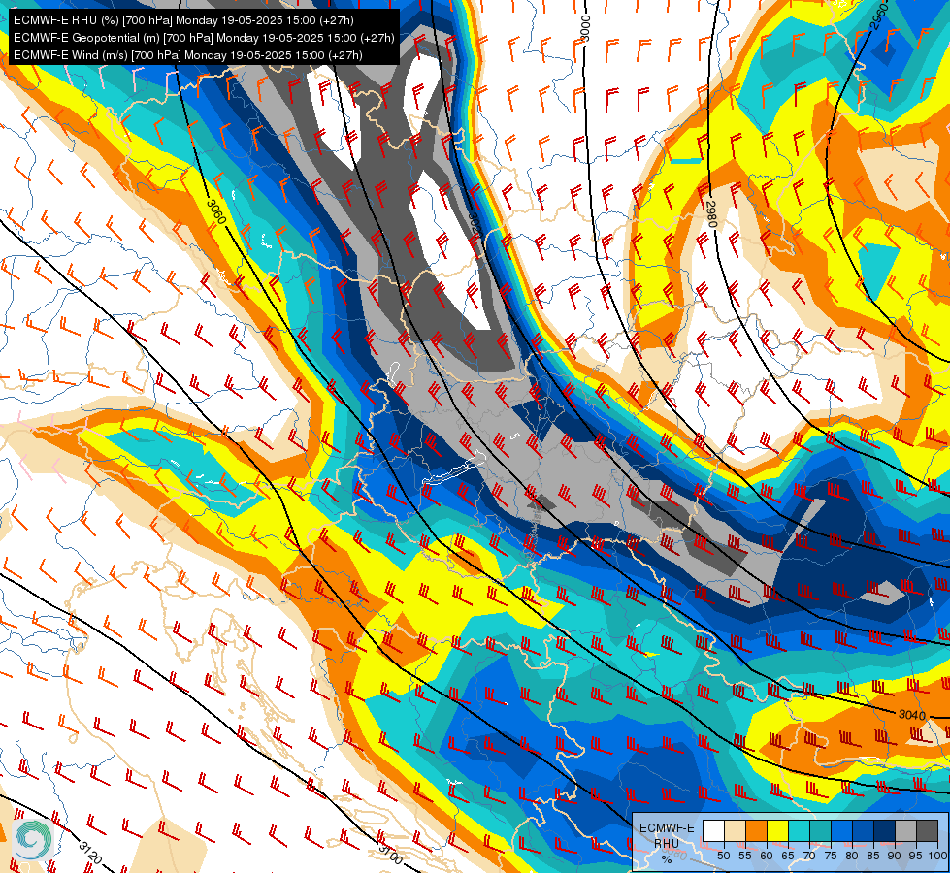Select the dark gray 95–100 legend swatch
This screenshot has height=873, width=950.
(x=928, y=830)
